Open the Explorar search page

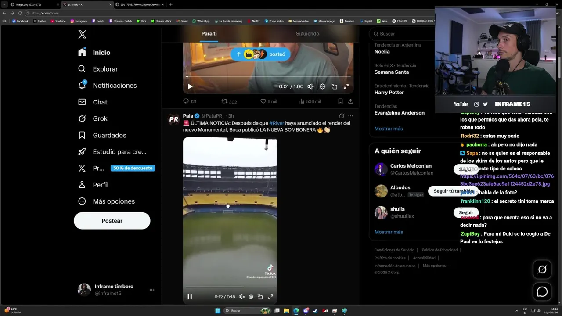(98, 69)
